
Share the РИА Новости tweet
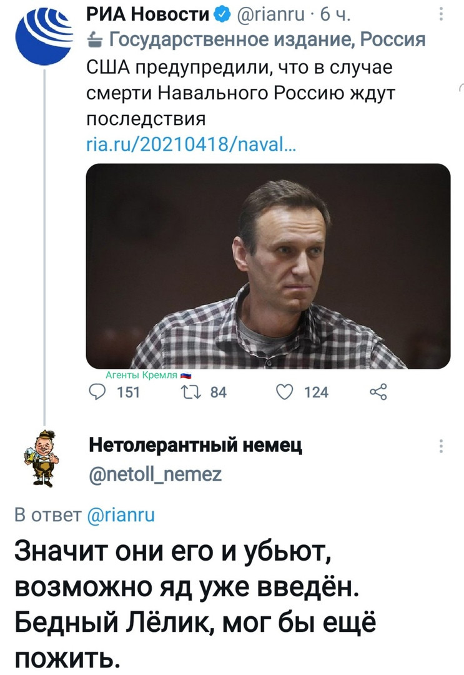[378, 392]
